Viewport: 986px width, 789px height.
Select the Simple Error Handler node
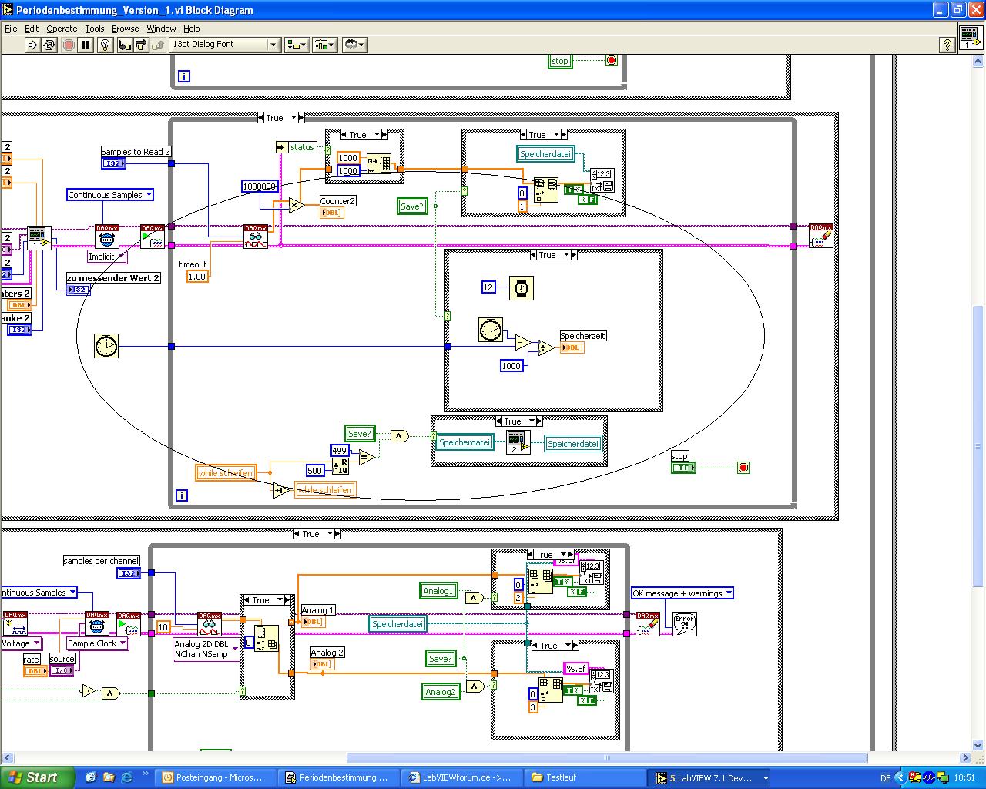pyautogui.click(x=685, y=623)
